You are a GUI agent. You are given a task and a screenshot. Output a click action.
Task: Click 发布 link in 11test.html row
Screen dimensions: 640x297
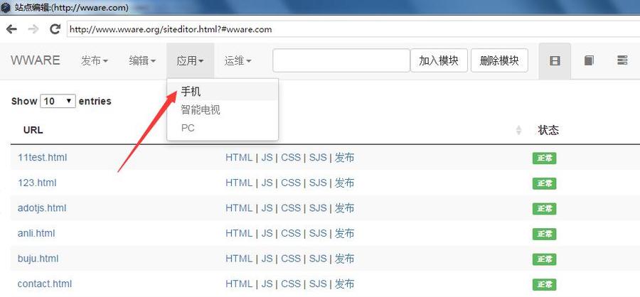pyautogui.click(x=344, y=158)
